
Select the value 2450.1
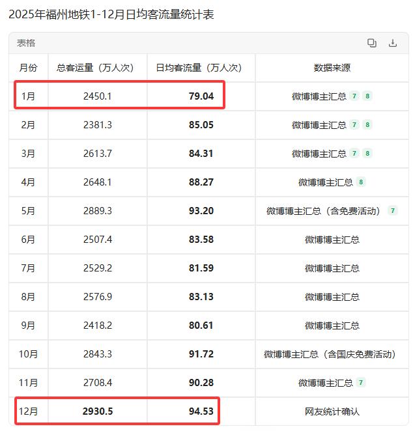[x=98, y=96]
